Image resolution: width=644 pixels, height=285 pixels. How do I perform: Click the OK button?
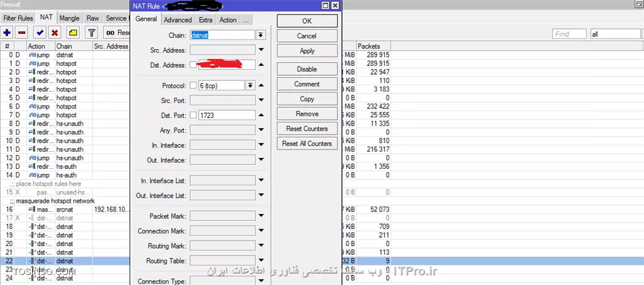click(307, 21)
